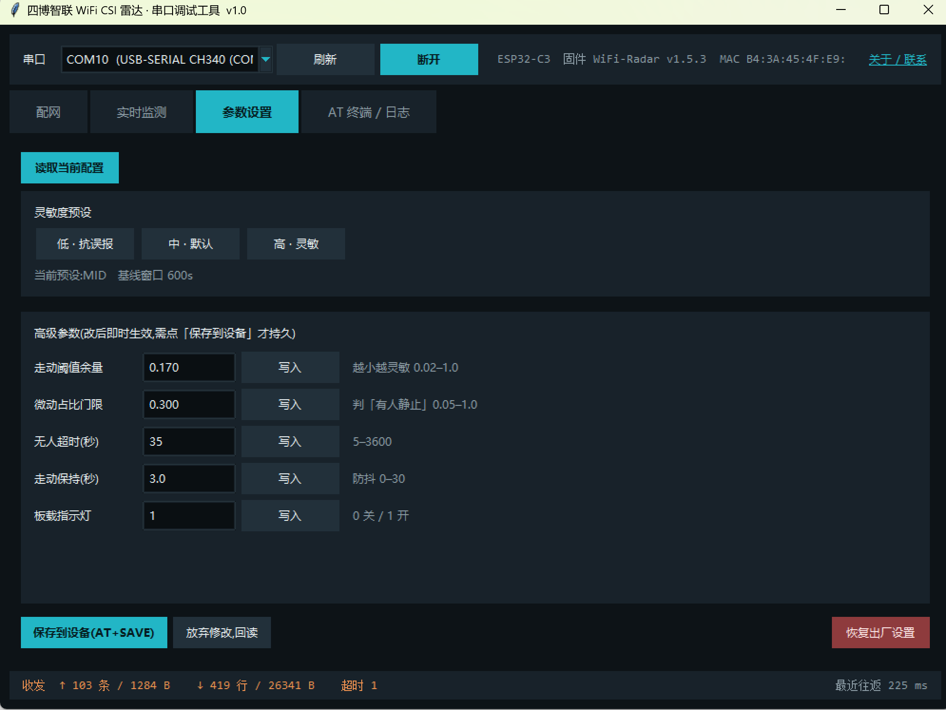
Task: Click the hint 0 关 / 1 开
Action: tap(381, 516)
